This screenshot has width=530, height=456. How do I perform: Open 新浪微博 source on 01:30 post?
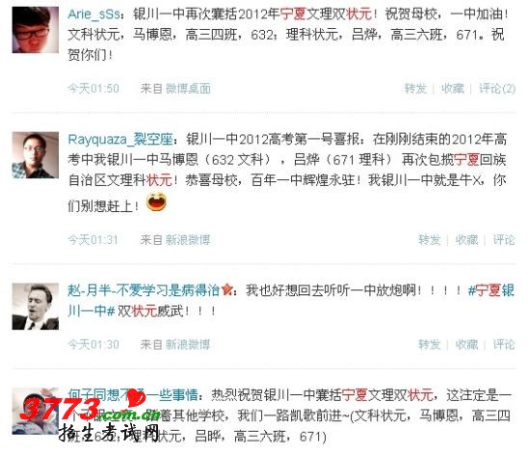tap(188, 345)
